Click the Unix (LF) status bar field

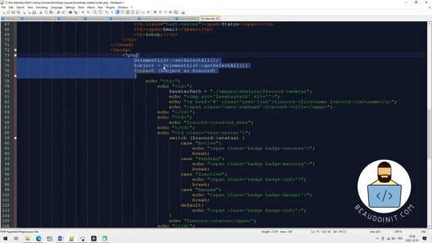click(x=375, y=232)
